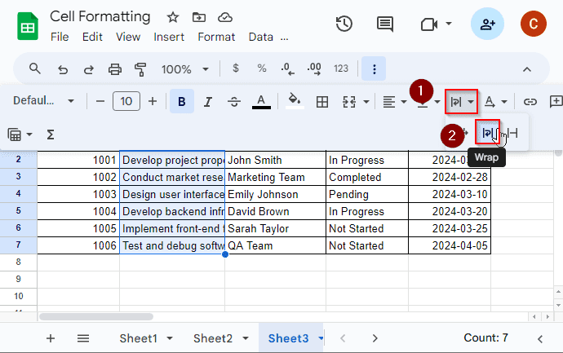Click the share people button
563x353 pixels.
pos(487,24)
